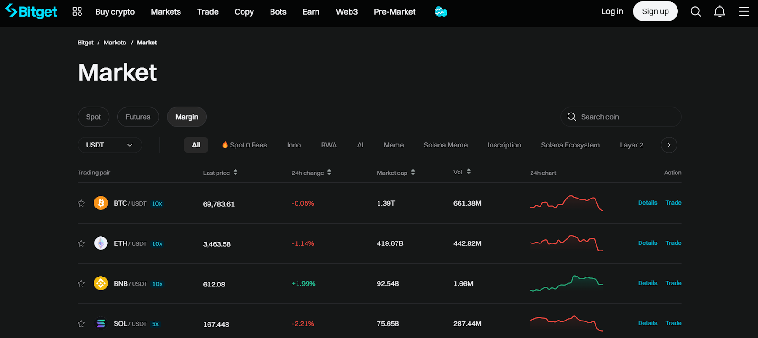Open Details for ETH/USDT
758x338 pixels.
(648, 243)
